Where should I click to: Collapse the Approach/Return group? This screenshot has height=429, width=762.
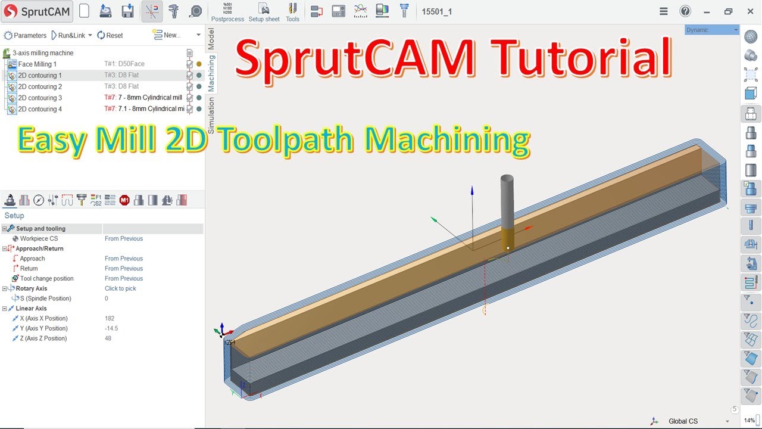click(x=5, y=248)
